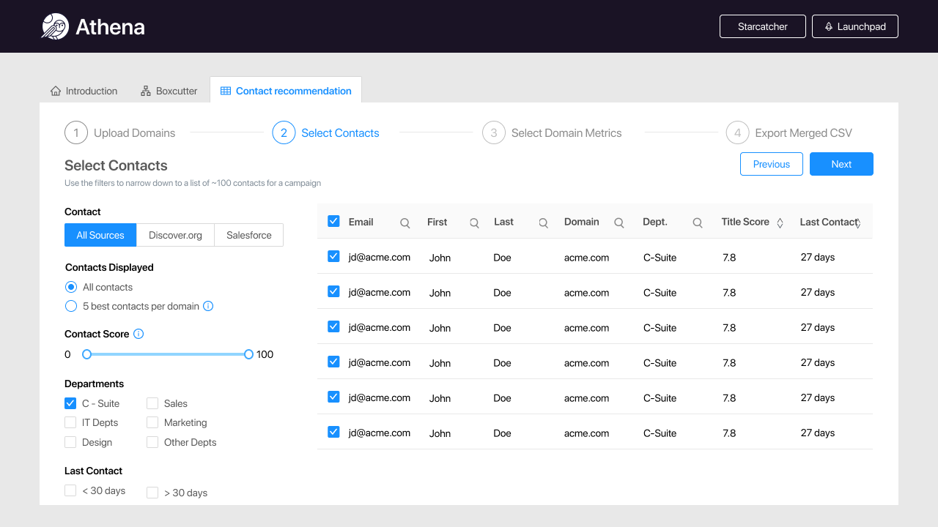The width and height of the screenshot is (938, 527).
Task: Sort by Last Contact using arrows icon
Action: click(x=858, y=223)
